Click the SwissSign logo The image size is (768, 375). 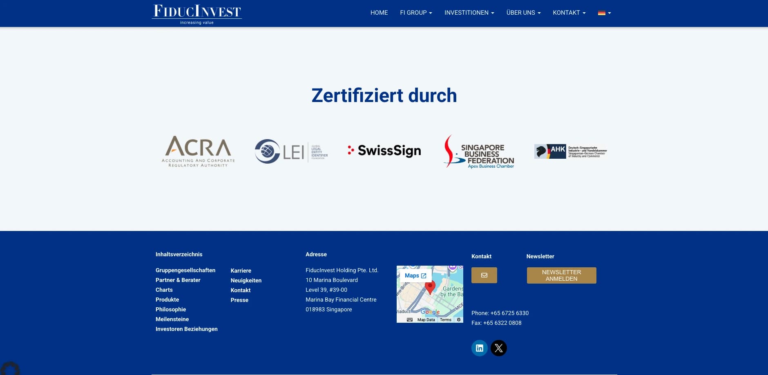tap(384, 151)
